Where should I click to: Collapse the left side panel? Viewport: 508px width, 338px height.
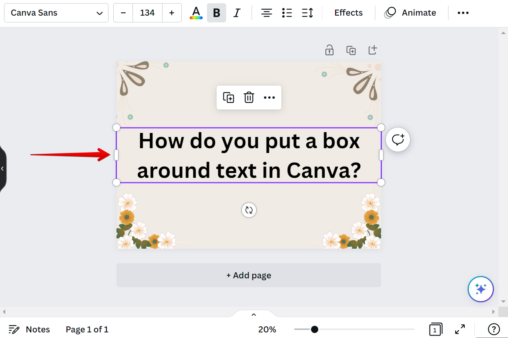tap(3, 169)
